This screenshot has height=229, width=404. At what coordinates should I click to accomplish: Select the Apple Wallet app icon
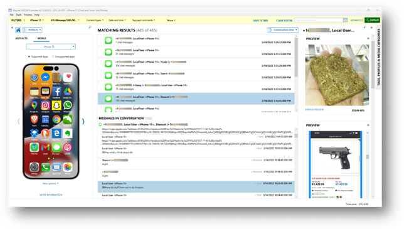45,91
